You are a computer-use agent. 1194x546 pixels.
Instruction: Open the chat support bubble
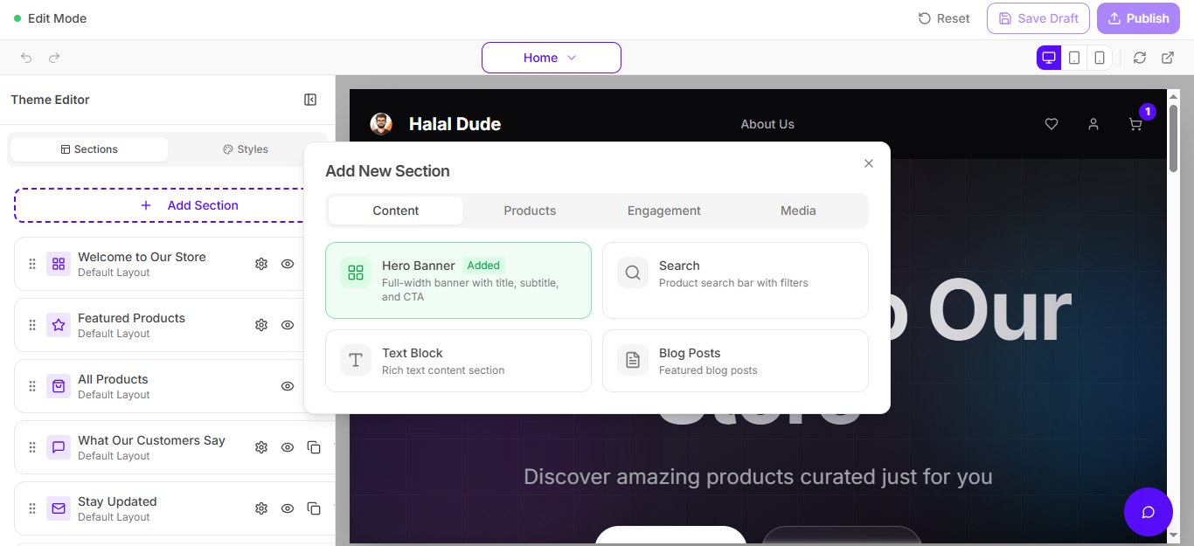coord(1149,512)
